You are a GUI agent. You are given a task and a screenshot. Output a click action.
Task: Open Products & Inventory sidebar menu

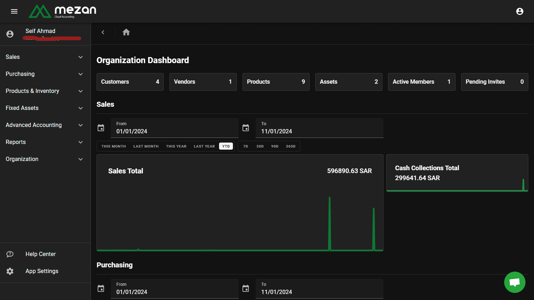click(x=45, y=91)
